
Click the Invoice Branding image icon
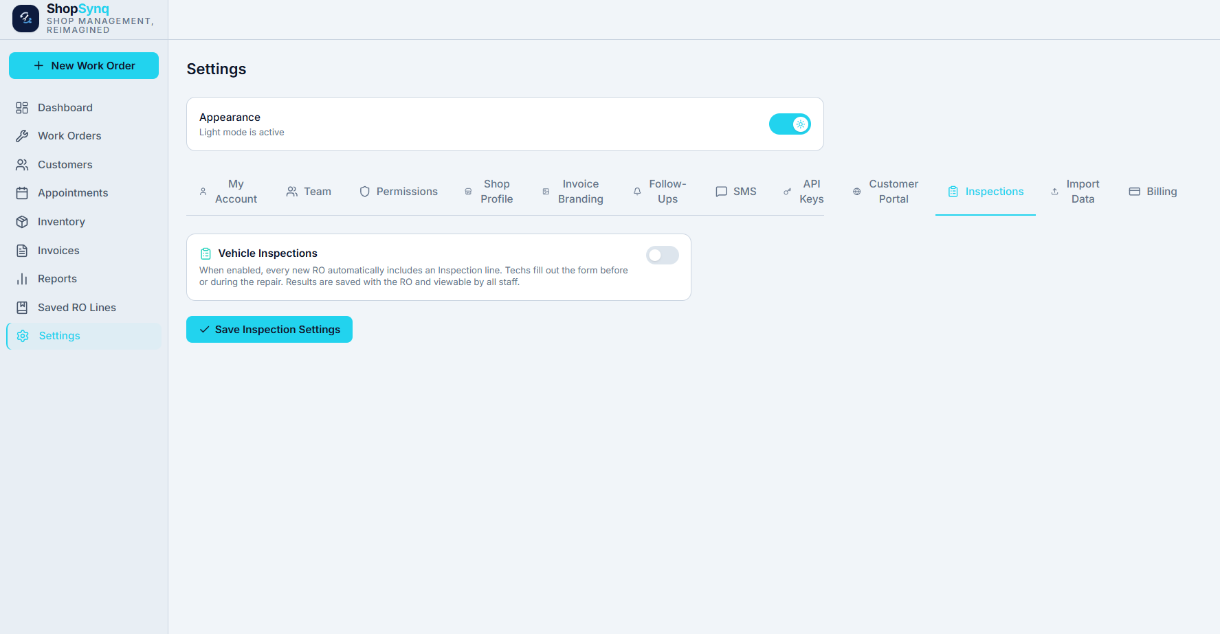pos(546,192)
